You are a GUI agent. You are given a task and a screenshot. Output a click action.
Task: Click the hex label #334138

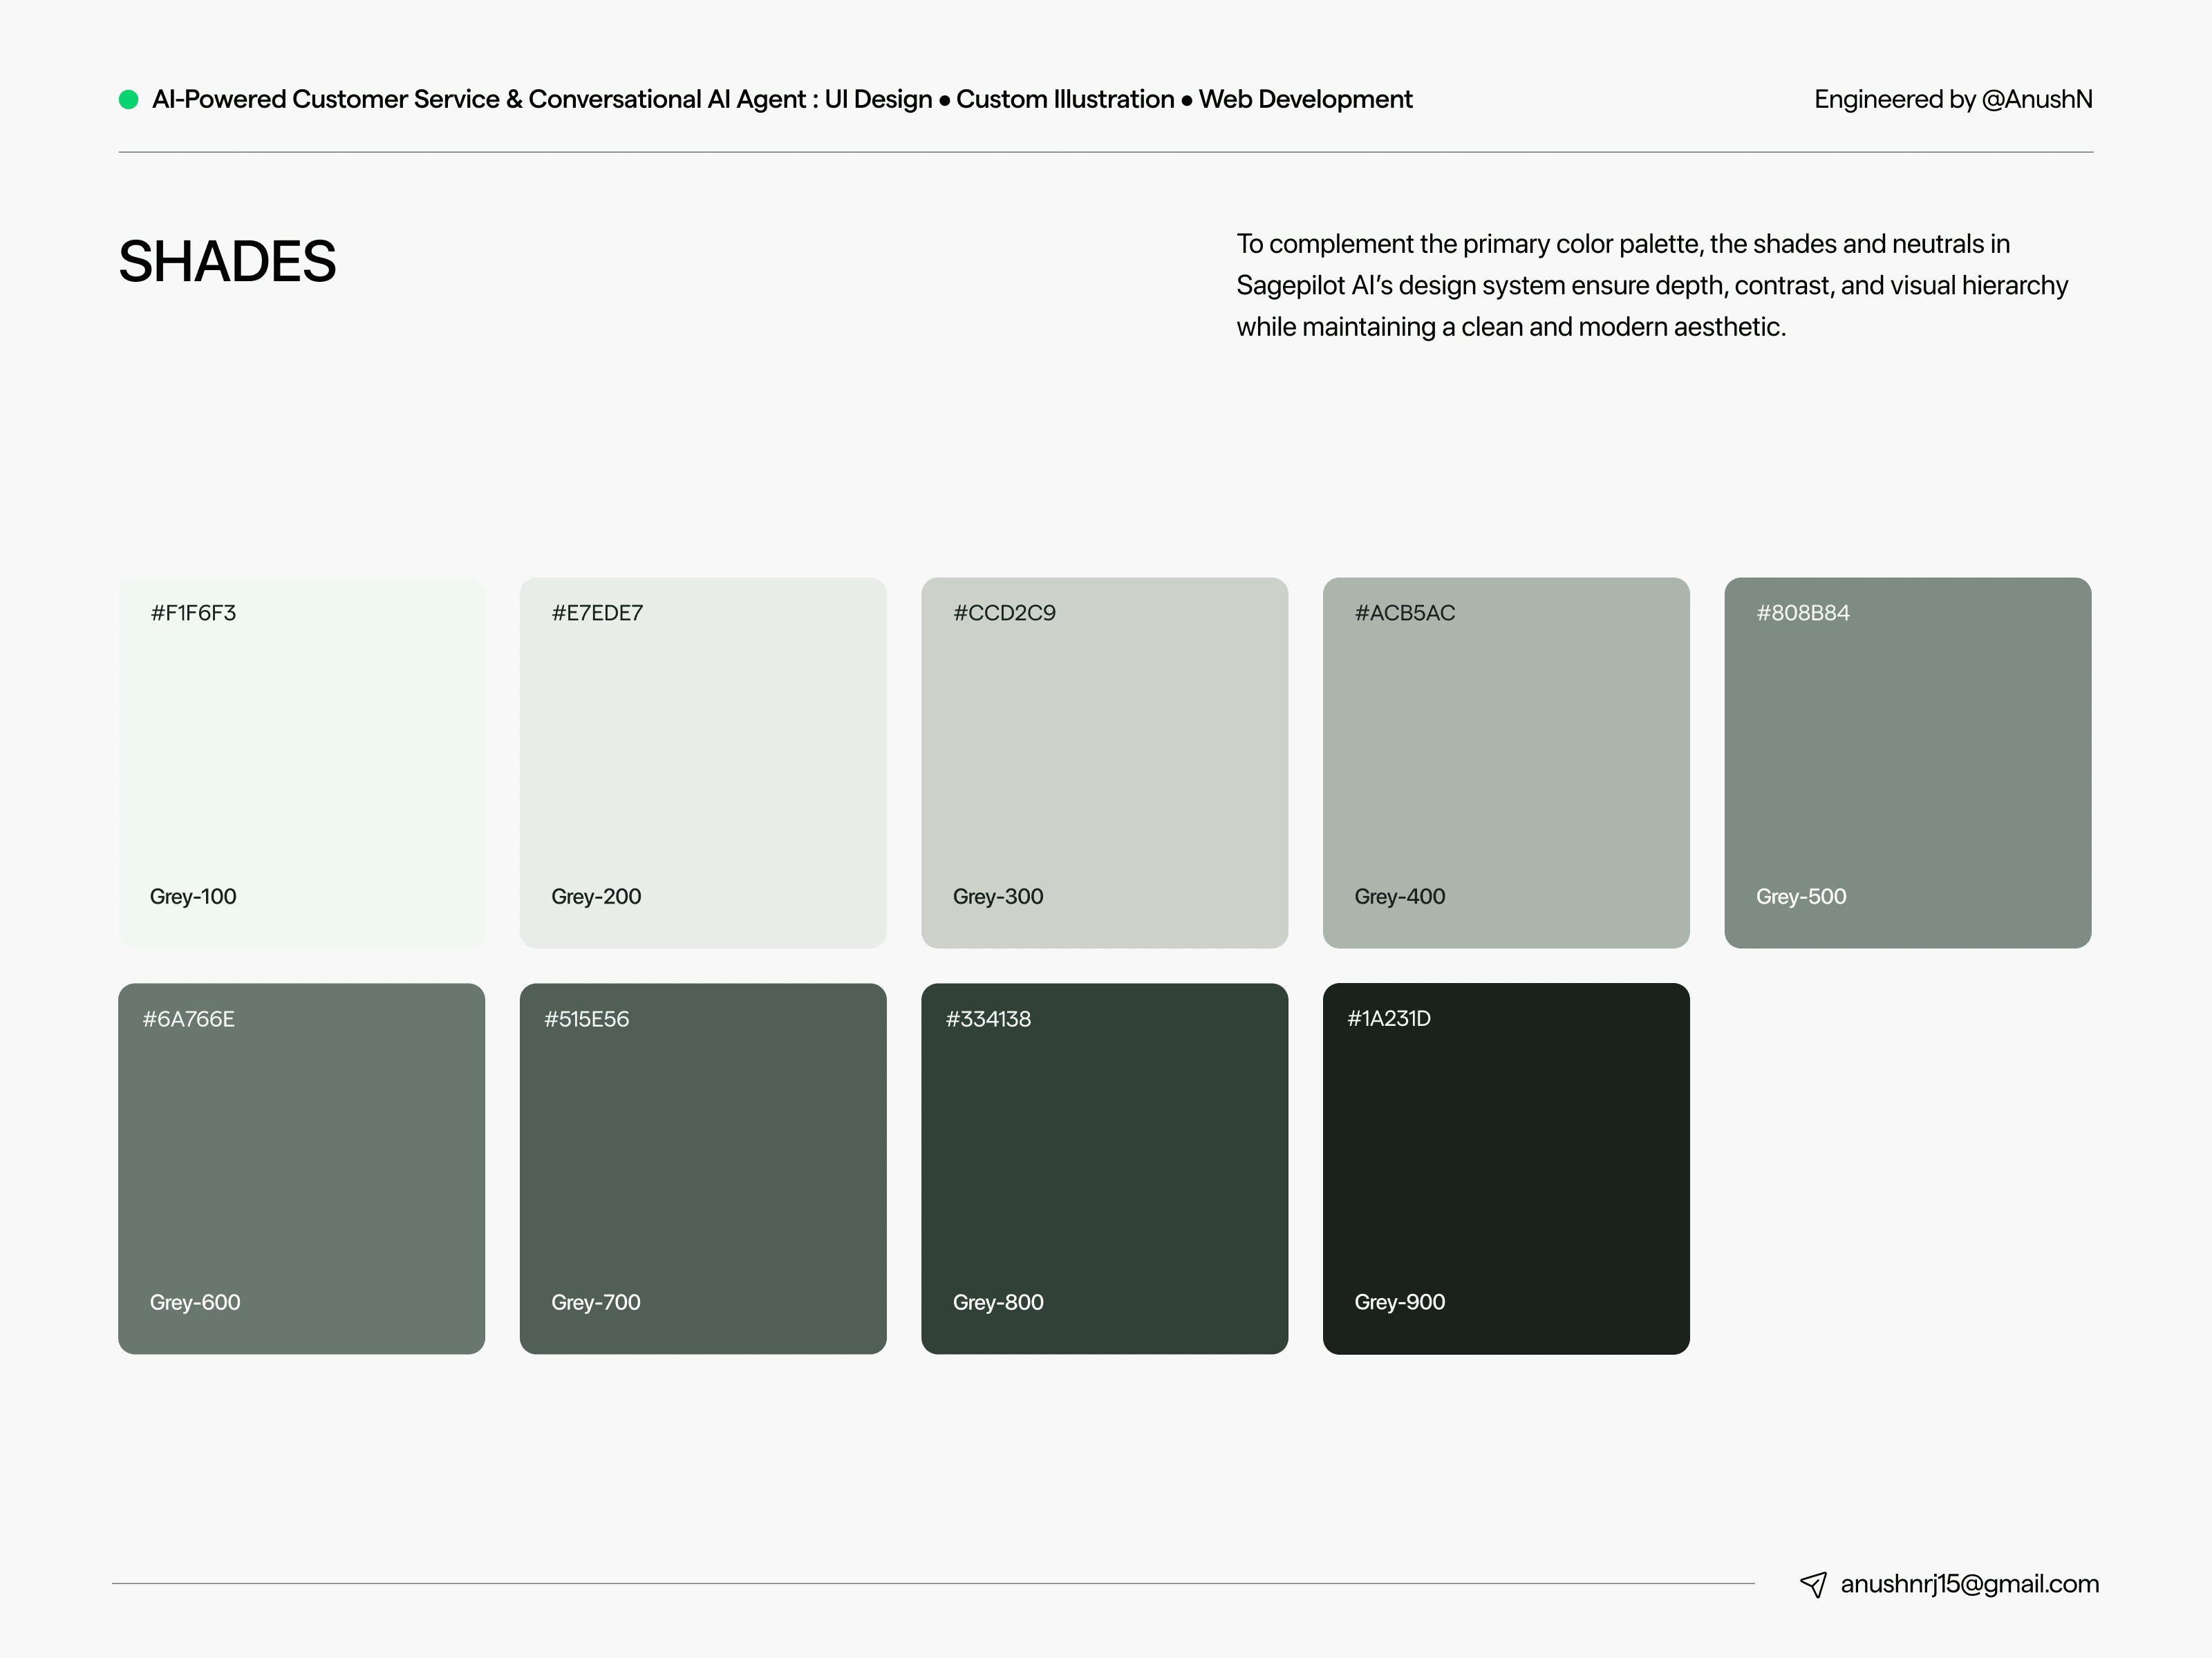[x=988, y=1018]
